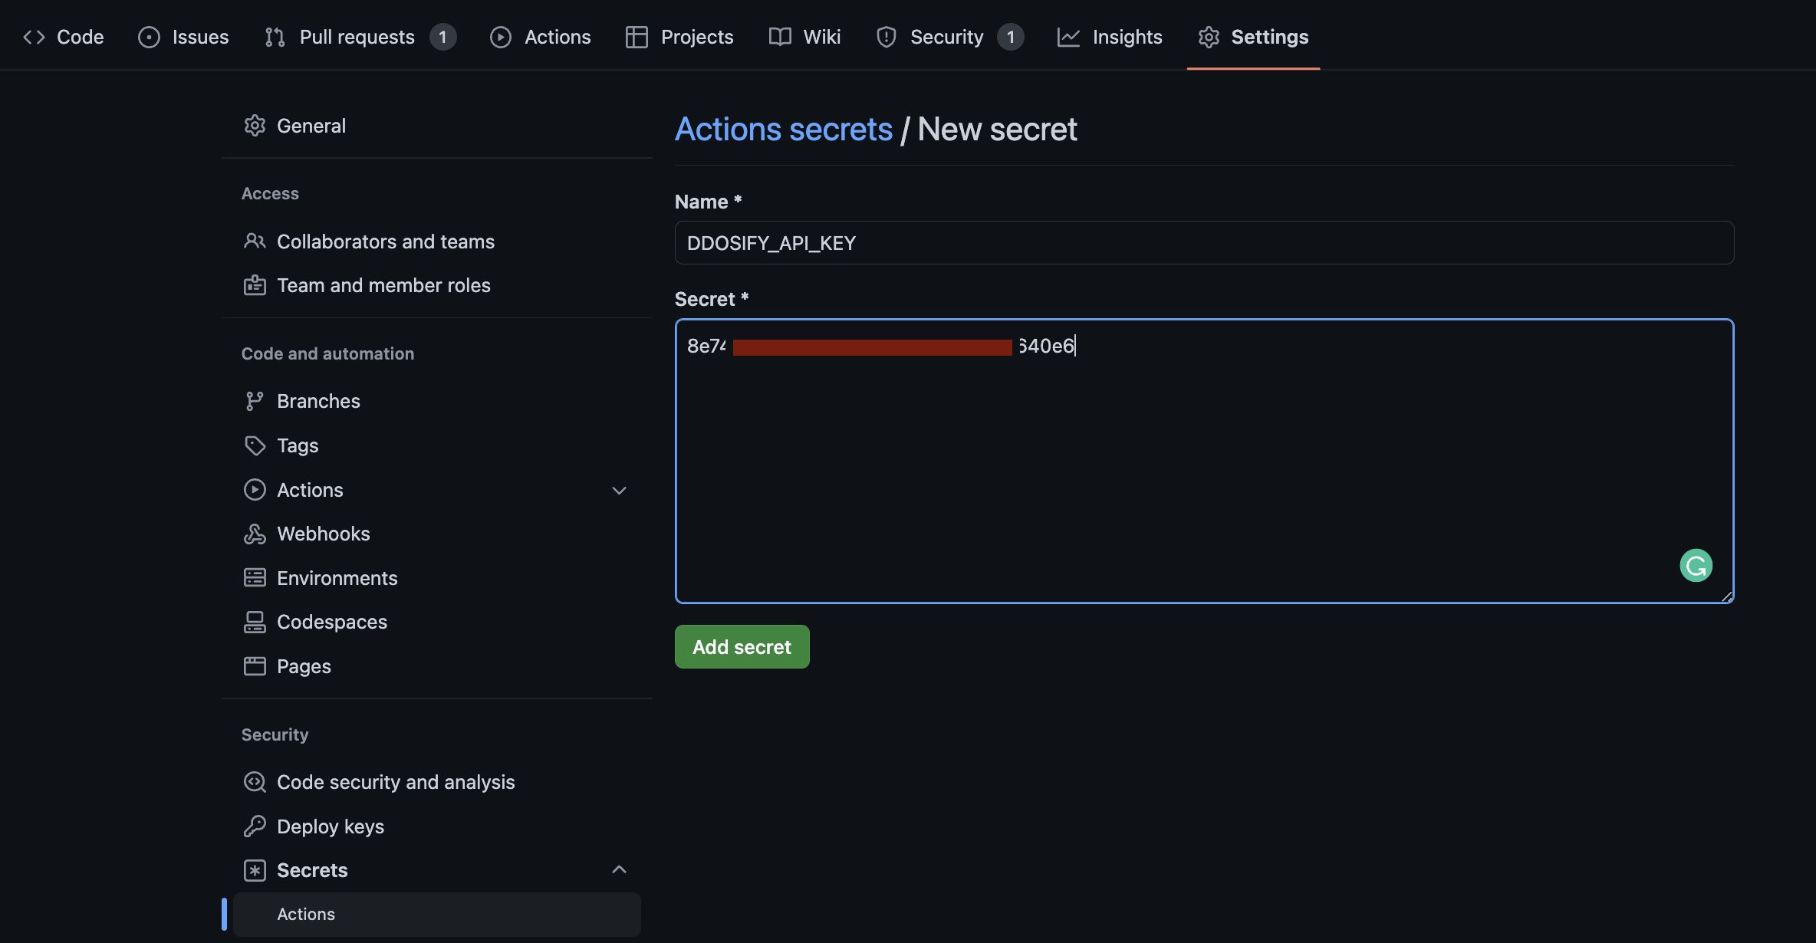This screenshot has width=1816, height=943.
Task: Click the Security shield icon
Action: tap(886, 36)
